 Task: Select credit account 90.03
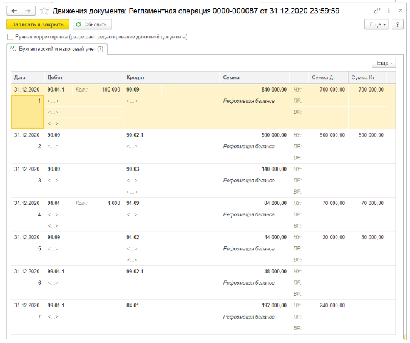pyautogui.click(x=133, y=169)
